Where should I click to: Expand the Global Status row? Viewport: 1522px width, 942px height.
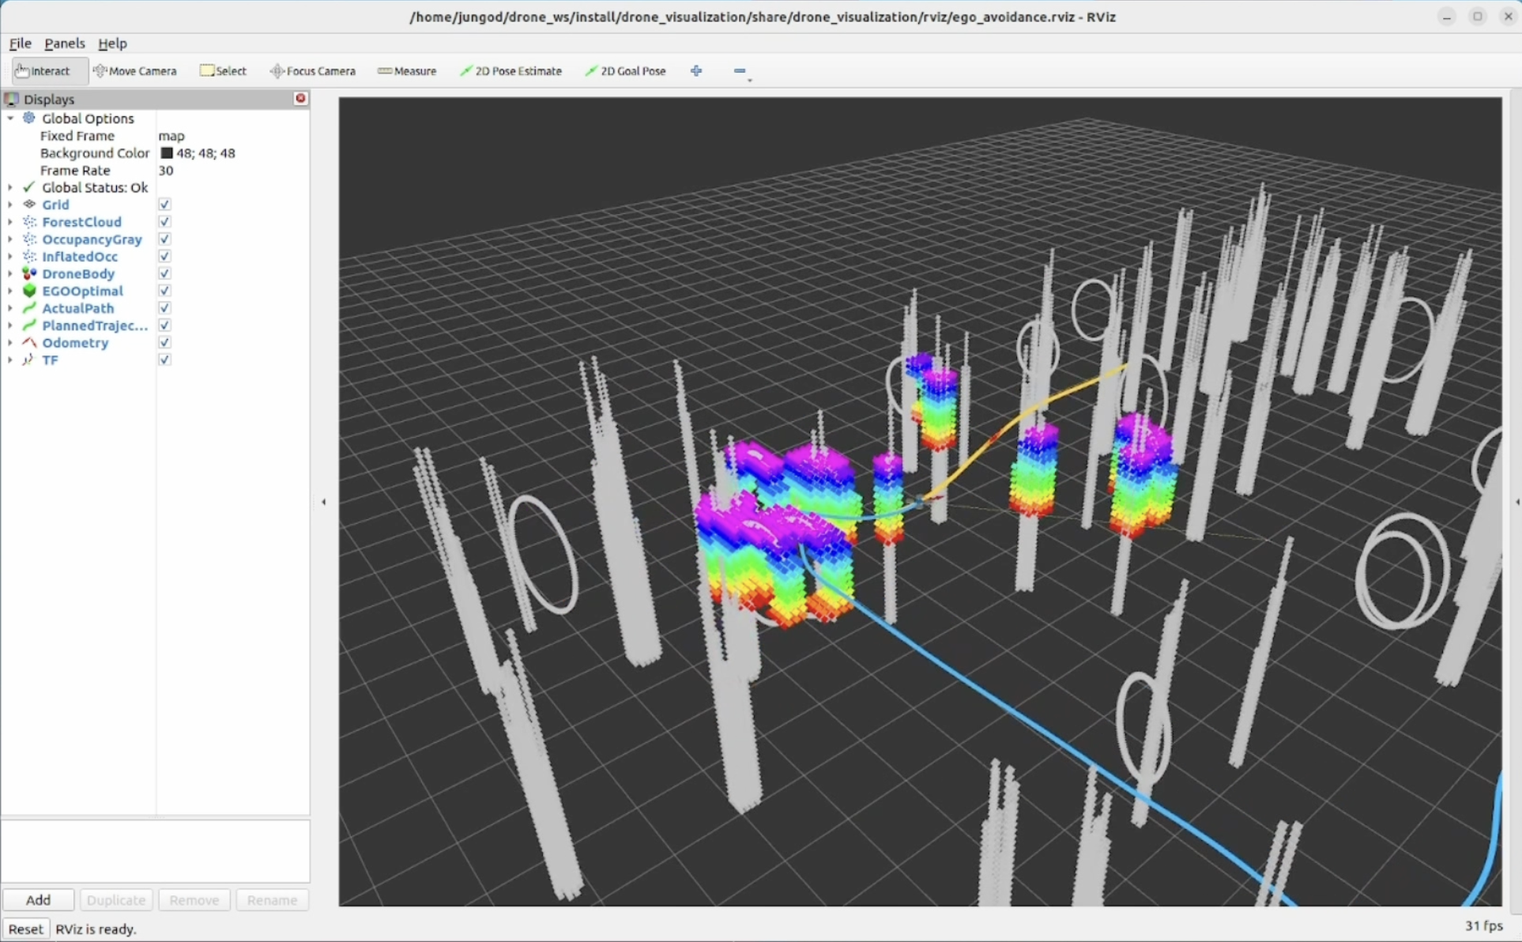[10, 188]
